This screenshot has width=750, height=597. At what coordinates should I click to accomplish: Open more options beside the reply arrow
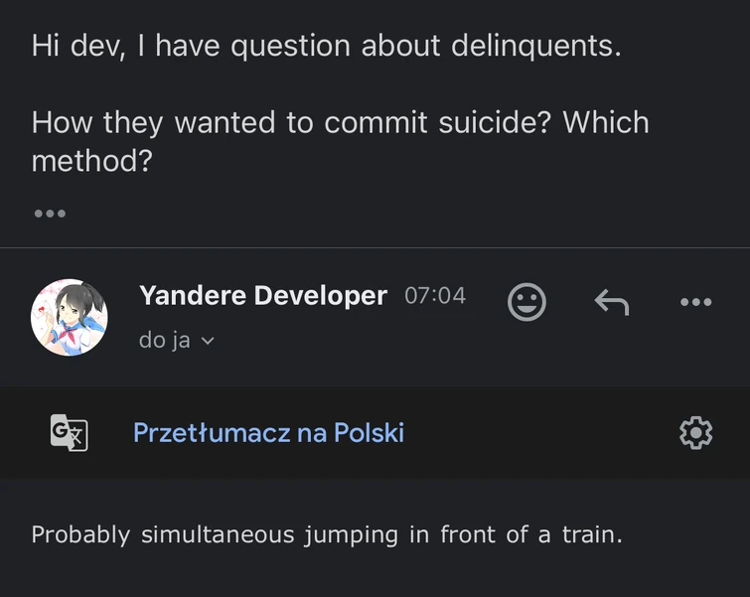tap(695, 302)
